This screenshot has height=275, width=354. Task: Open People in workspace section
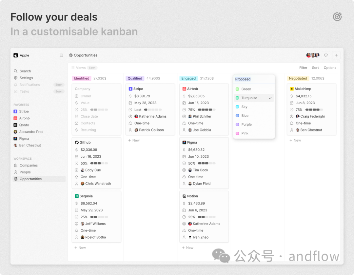[x=25, y=172]
